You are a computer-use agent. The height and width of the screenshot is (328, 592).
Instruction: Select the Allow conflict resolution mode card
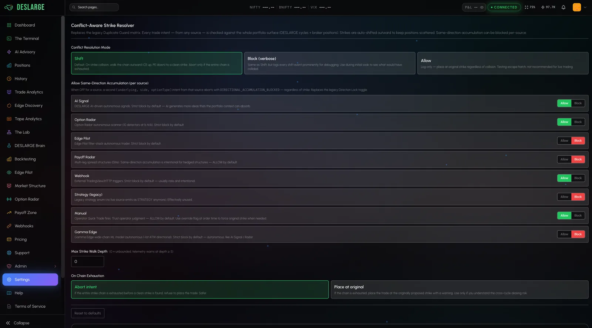pyautogui.click(x=503, y=63)
